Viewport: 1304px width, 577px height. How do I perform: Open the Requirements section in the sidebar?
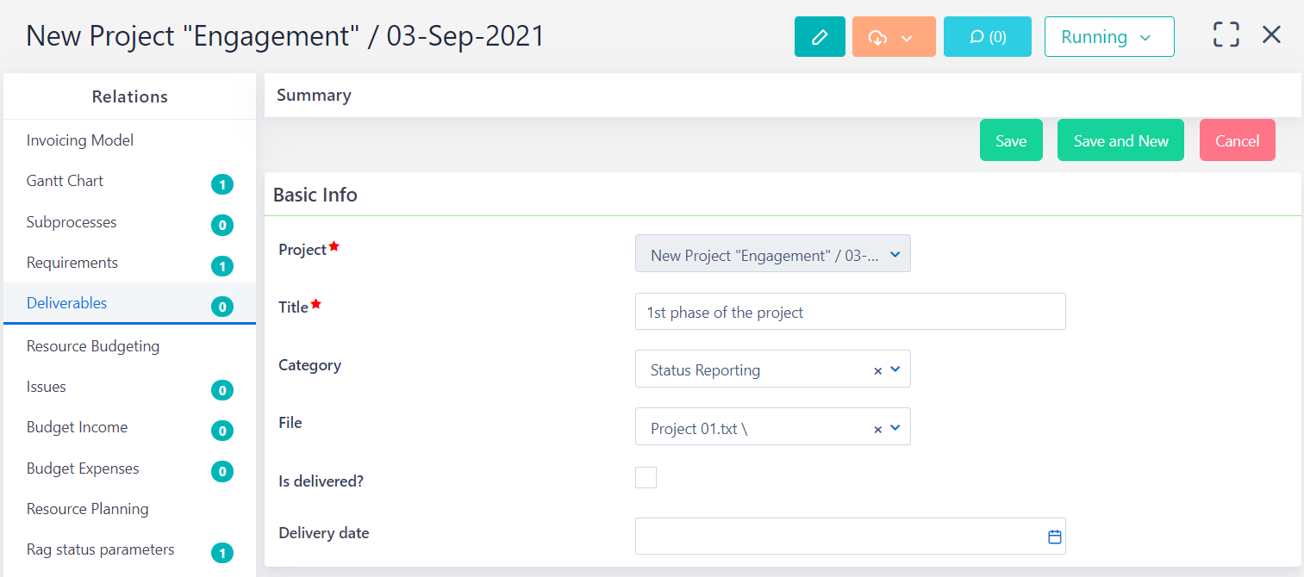(72, 262)
